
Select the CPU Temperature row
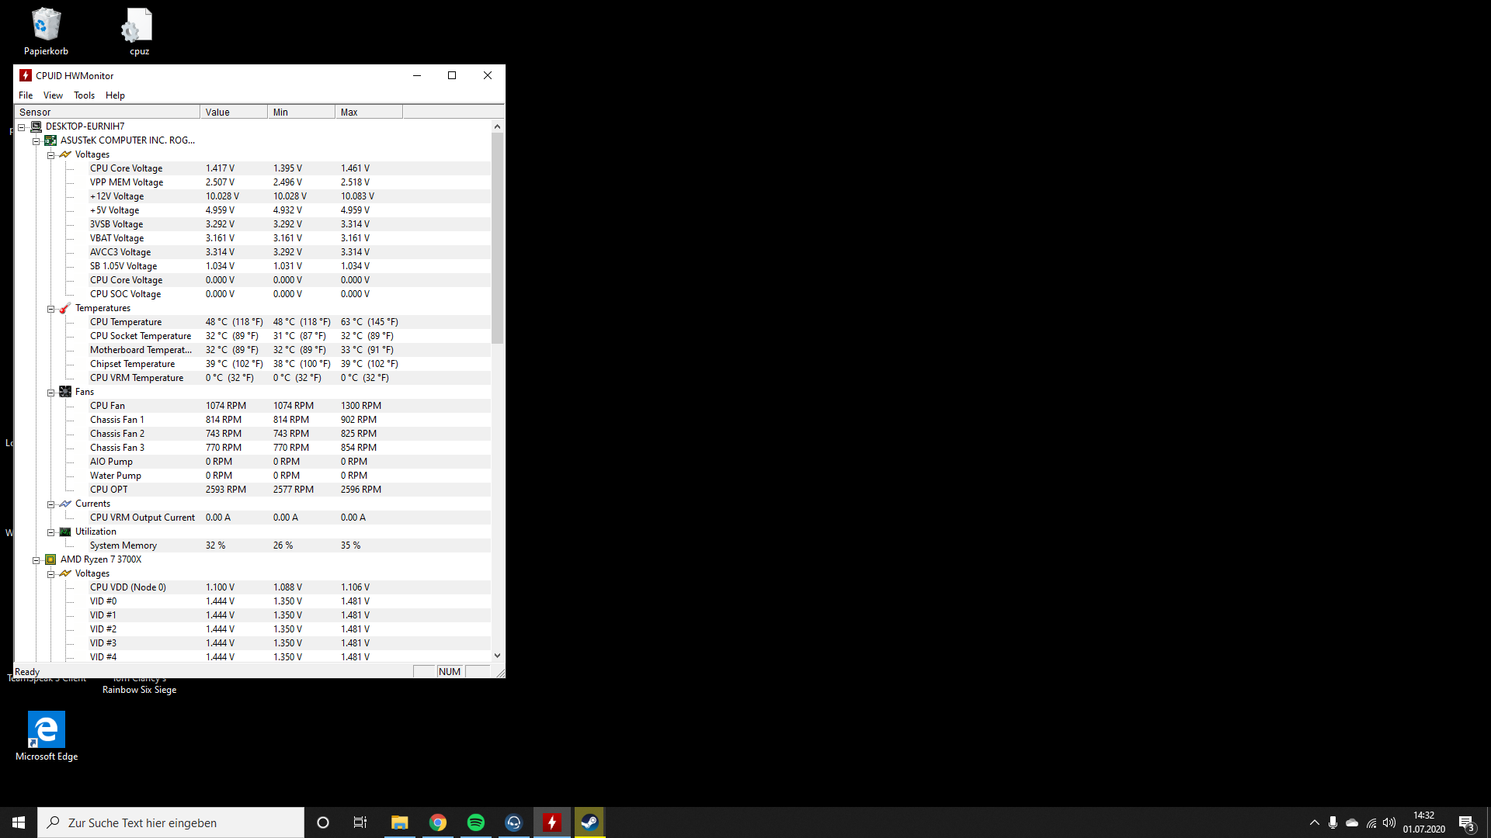pyautogui.click(x=126, y=322)
